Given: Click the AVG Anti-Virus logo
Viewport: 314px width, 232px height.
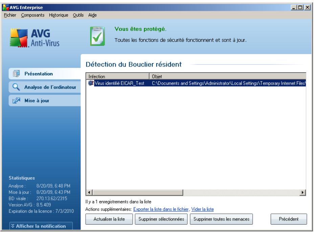Looking at the screenshot, I should point(35,38).
